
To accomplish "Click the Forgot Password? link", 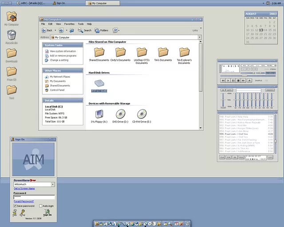I will pyautogui.click(x=24, y=201).
